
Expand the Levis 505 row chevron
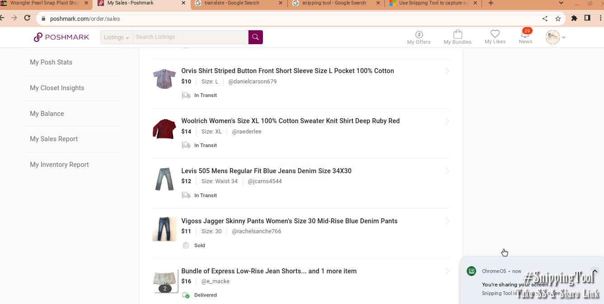[447, 171]
